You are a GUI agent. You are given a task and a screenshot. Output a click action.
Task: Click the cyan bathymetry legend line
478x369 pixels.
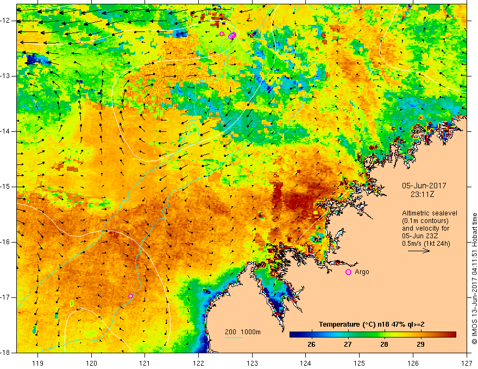point(234,338)
